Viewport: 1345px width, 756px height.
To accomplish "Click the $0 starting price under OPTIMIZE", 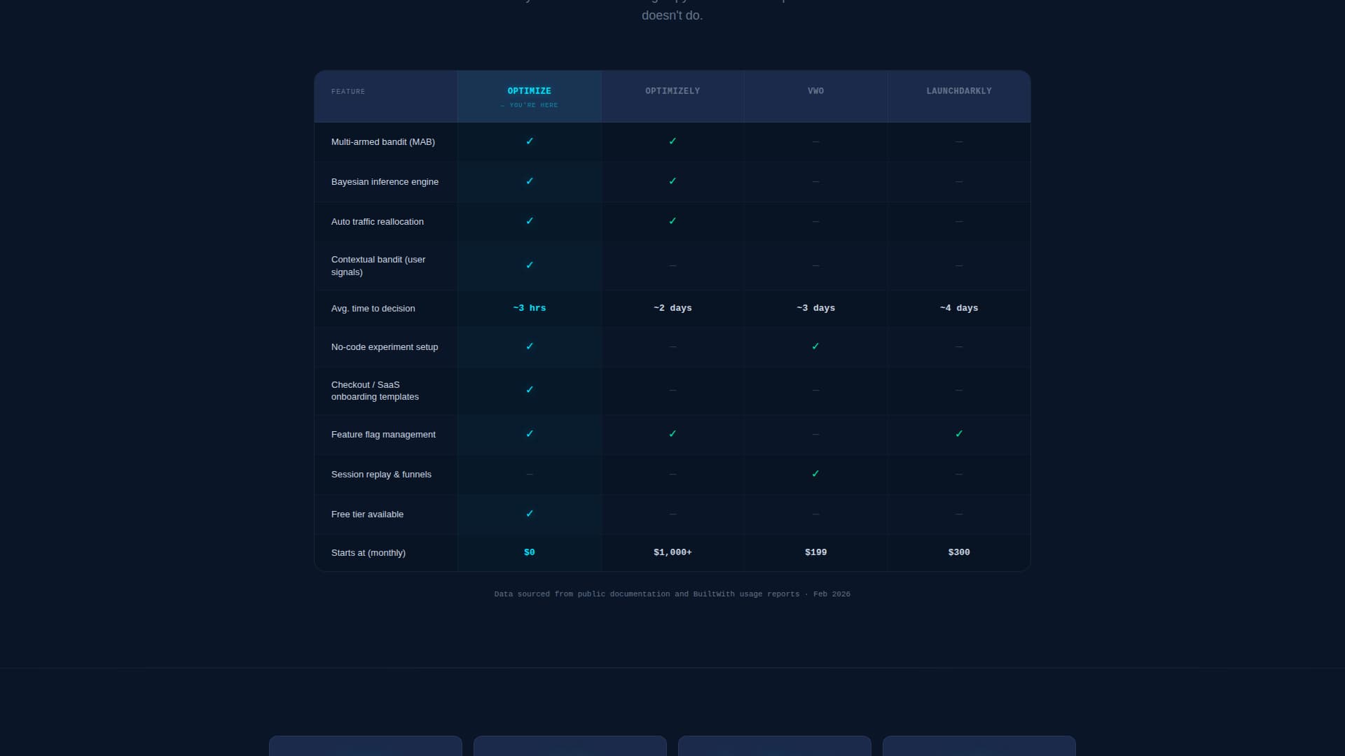I will click(x=530, y=552).
